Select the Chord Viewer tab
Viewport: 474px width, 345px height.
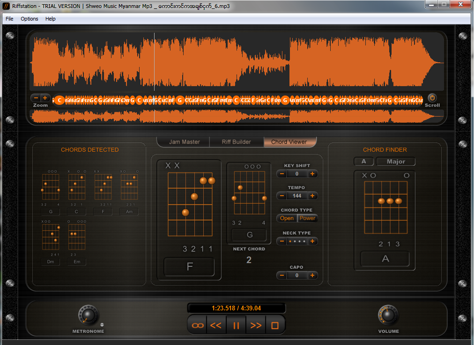tap(289, 142)
